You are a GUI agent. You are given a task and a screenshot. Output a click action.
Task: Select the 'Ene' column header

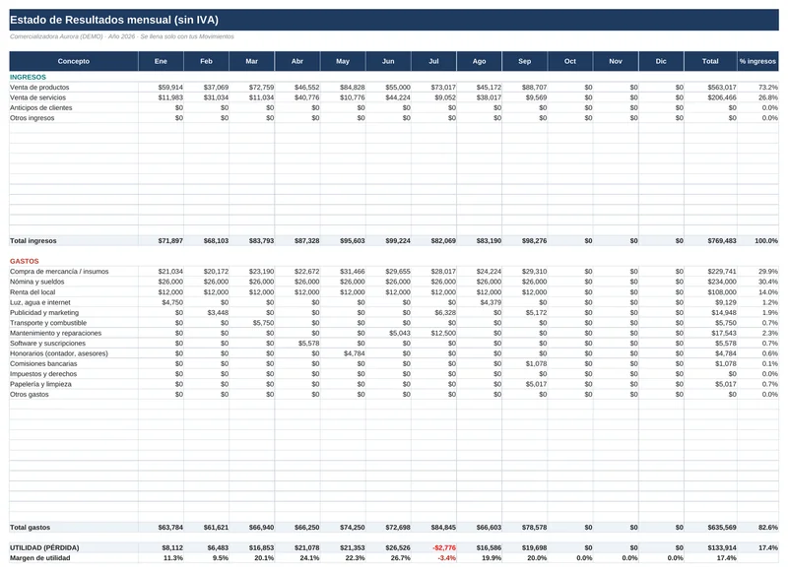tap(161, 61)
